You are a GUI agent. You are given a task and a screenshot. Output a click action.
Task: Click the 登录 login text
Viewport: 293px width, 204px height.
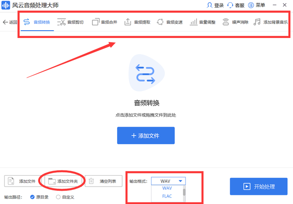coord(219,5)
